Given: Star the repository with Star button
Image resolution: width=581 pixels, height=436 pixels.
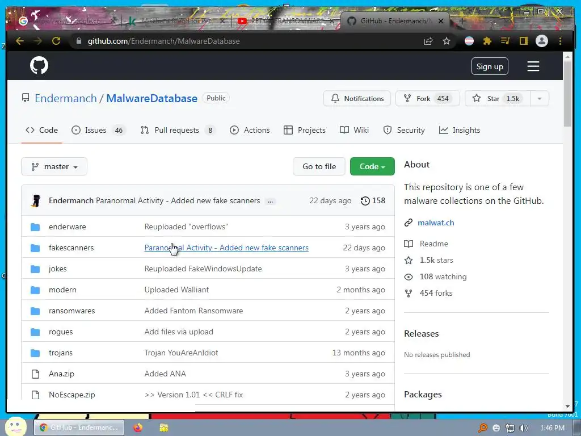Looking at the screenshot, I should pyautogui.click(x=498, y=99).
